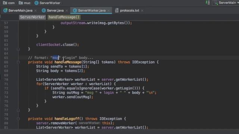Close the ServerWorker.java tab
Viewport: 239px width, 134px height.
pyautogui.click(x=109, y=11)
